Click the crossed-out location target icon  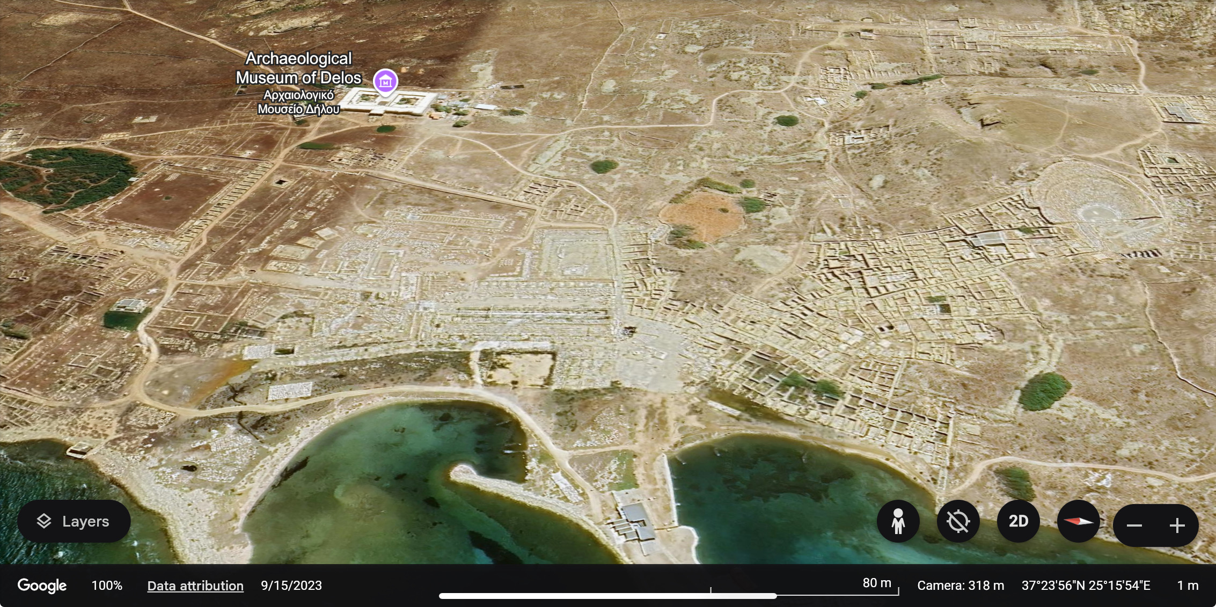[x=958, y=521]
